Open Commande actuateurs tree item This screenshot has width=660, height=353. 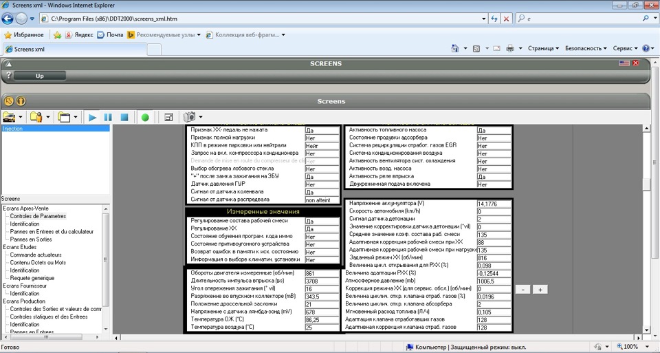(x=36, y=255)
